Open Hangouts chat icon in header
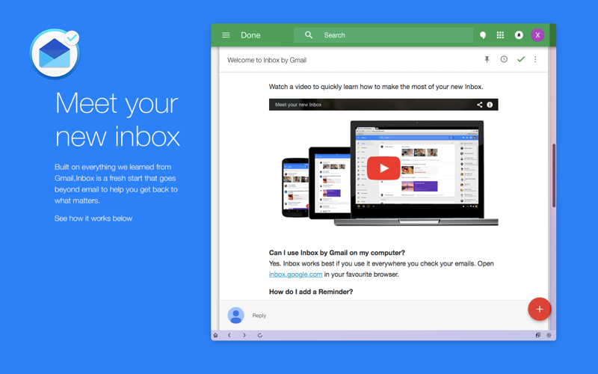The height and width of the screenshot is (374, 598). point(483,35)
